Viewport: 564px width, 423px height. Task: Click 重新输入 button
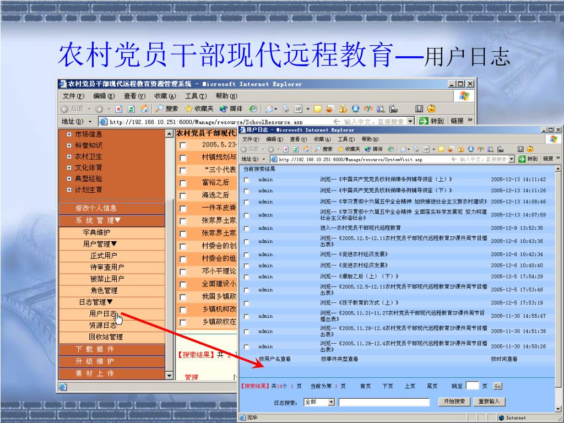click(x=489, y=402)
